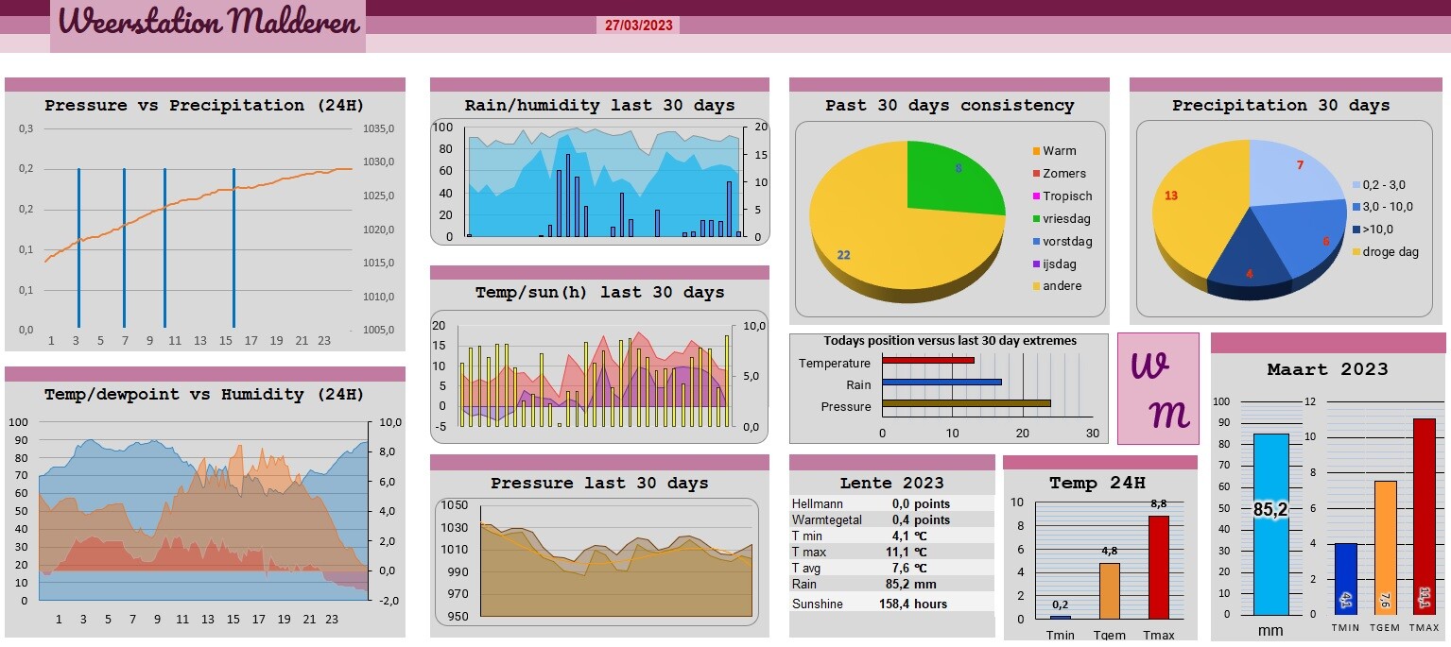The image size is (1451, 647).
Task: Click the orange Warm legend swatch
Action: coord(1036,151)
